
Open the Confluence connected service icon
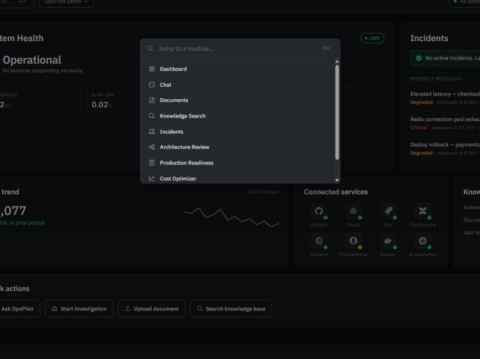coord(422,211)
